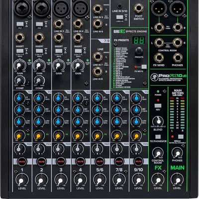The width and height of the screenshot is (199, 199).
Task: Turn the PHONES volume knob
Action: pos(177,153)
